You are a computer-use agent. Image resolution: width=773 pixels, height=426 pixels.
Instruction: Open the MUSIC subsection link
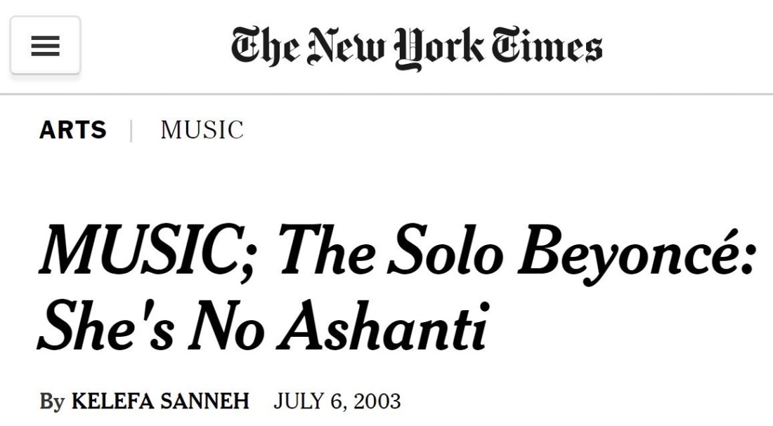click(202, 130)
